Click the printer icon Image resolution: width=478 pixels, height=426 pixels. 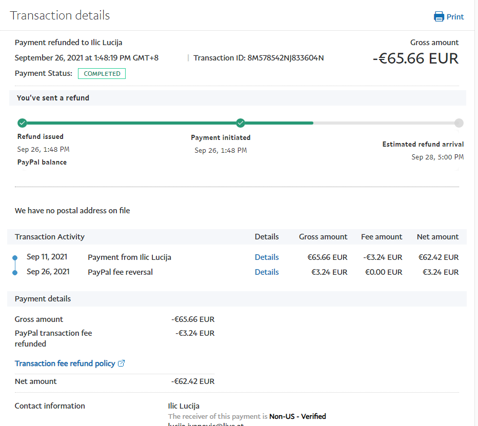pyautogui.click(x=439, y=17)
